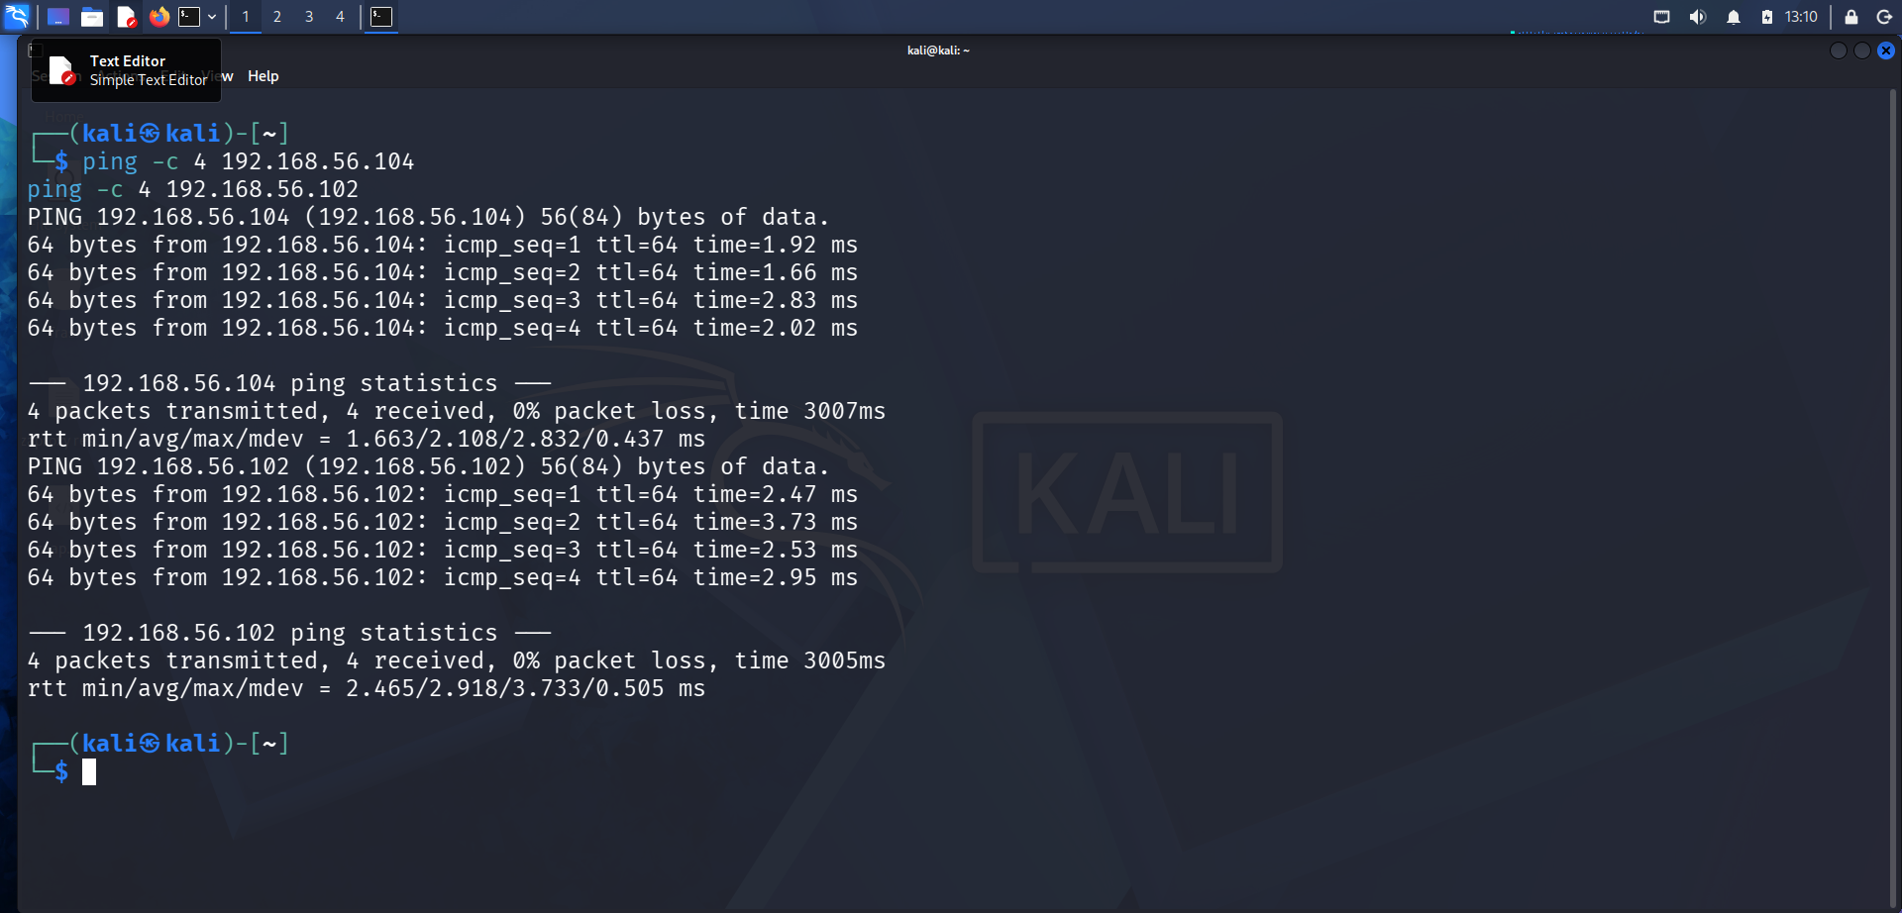Click 'ping -c 4 192.168.56.104' command text

(249, 161)
